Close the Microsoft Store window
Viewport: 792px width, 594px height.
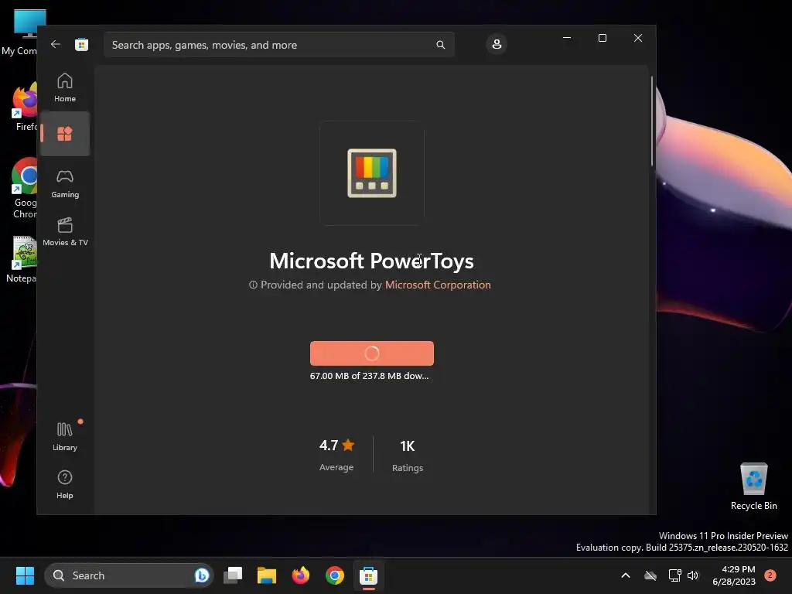point(638,38)
